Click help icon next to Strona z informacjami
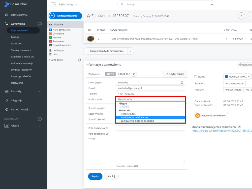 (x=239, y=127)
